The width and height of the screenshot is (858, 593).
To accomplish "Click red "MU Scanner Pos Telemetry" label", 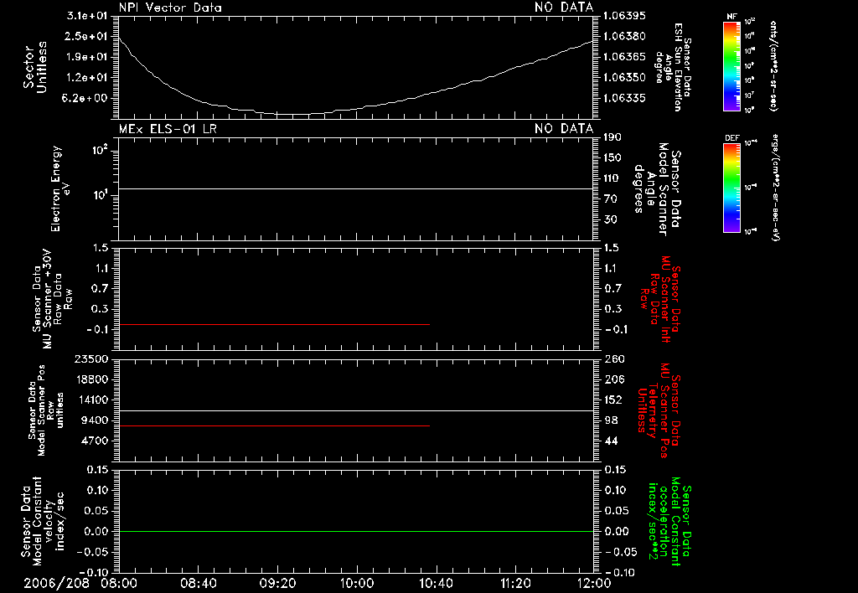I will click(x=659, y=410).
